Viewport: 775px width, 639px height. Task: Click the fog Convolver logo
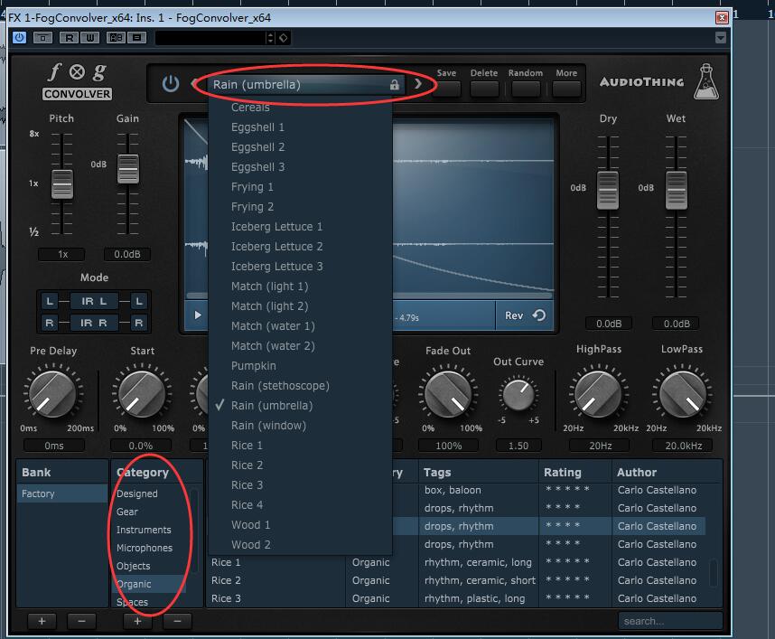click(77, 81)
